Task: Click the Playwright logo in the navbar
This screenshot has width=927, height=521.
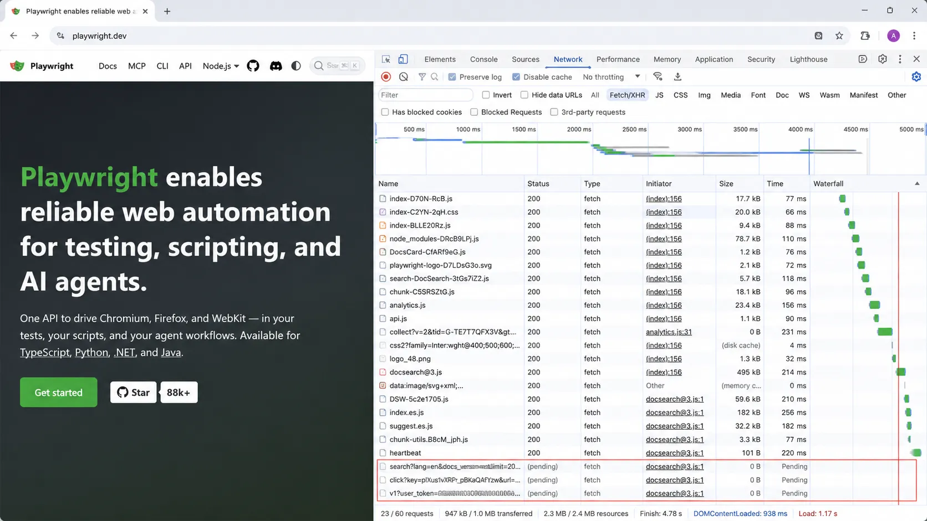Action: [42, 66]
